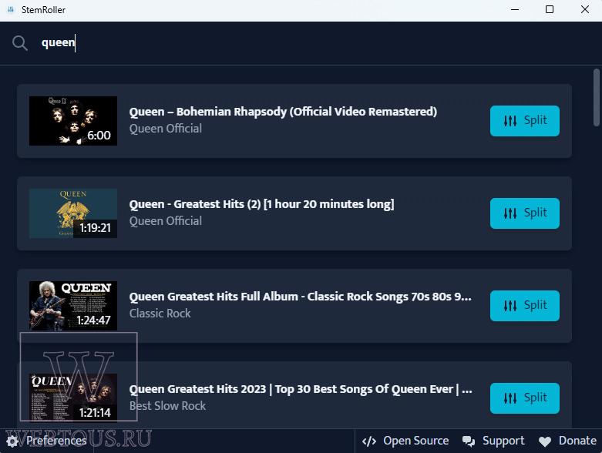The width and height of the screenshot is (602, 453).
Task: Click the Donate heart icon
Action: (545, 442)
